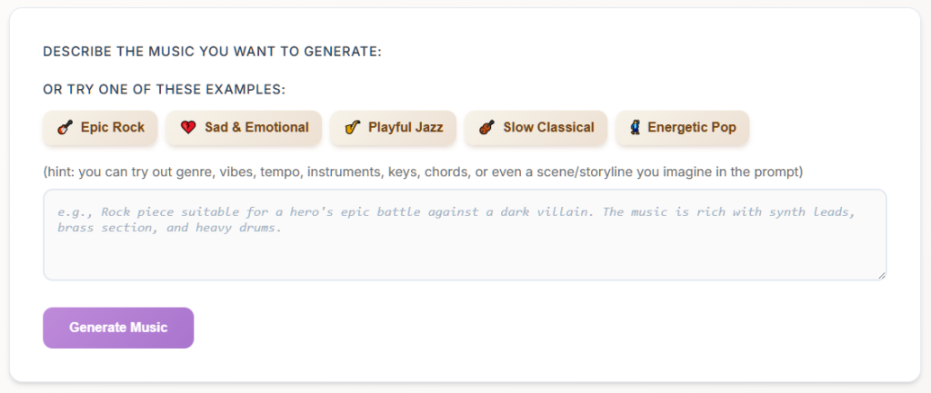
Task: Use the Energetic Pop example prompt
Action: (x=692, y=128)
